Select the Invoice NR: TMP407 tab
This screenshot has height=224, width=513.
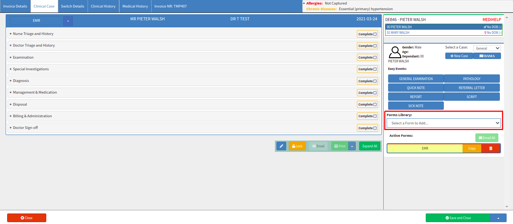pyautogui.click(x=170, y=6)
